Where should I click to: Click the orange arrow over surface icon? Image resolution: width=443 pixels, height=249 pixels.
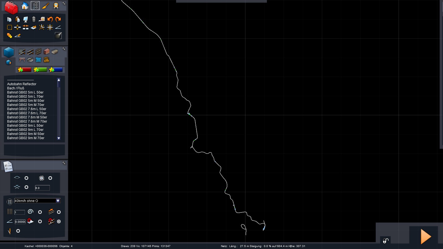coord(34,27)
